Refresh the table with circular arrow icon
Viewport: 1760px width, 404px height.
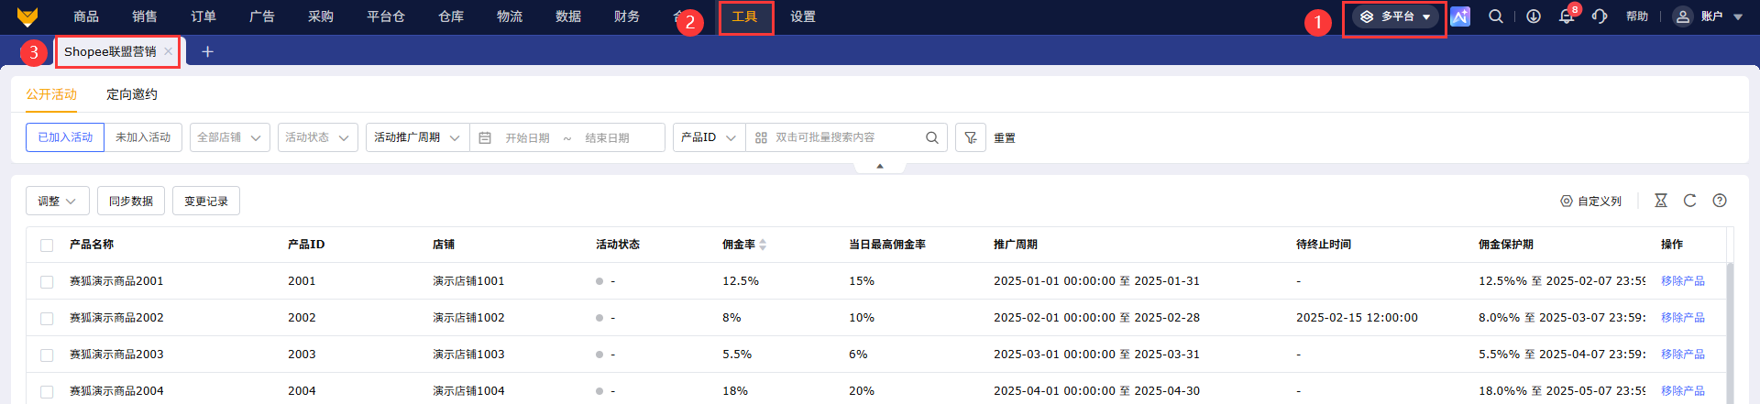tap(1690, 201)
